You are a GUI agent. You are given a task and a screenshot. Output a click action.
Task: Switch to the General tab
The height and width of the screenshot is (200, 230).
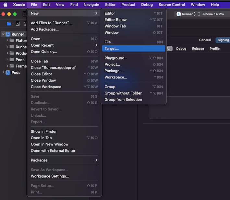pos(205,40)
